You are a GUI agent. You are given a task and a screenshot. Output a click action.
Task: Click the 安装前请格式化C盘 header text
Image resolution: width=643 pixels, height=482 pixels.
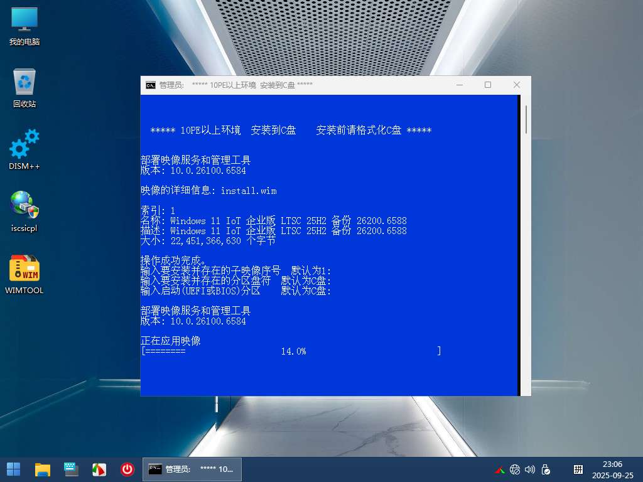click(359, 131)
